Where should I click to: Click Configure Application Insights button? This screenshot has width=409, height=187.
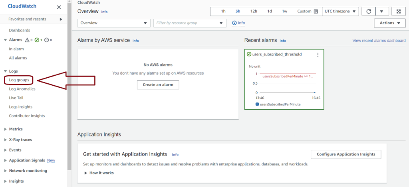point(346,154)
